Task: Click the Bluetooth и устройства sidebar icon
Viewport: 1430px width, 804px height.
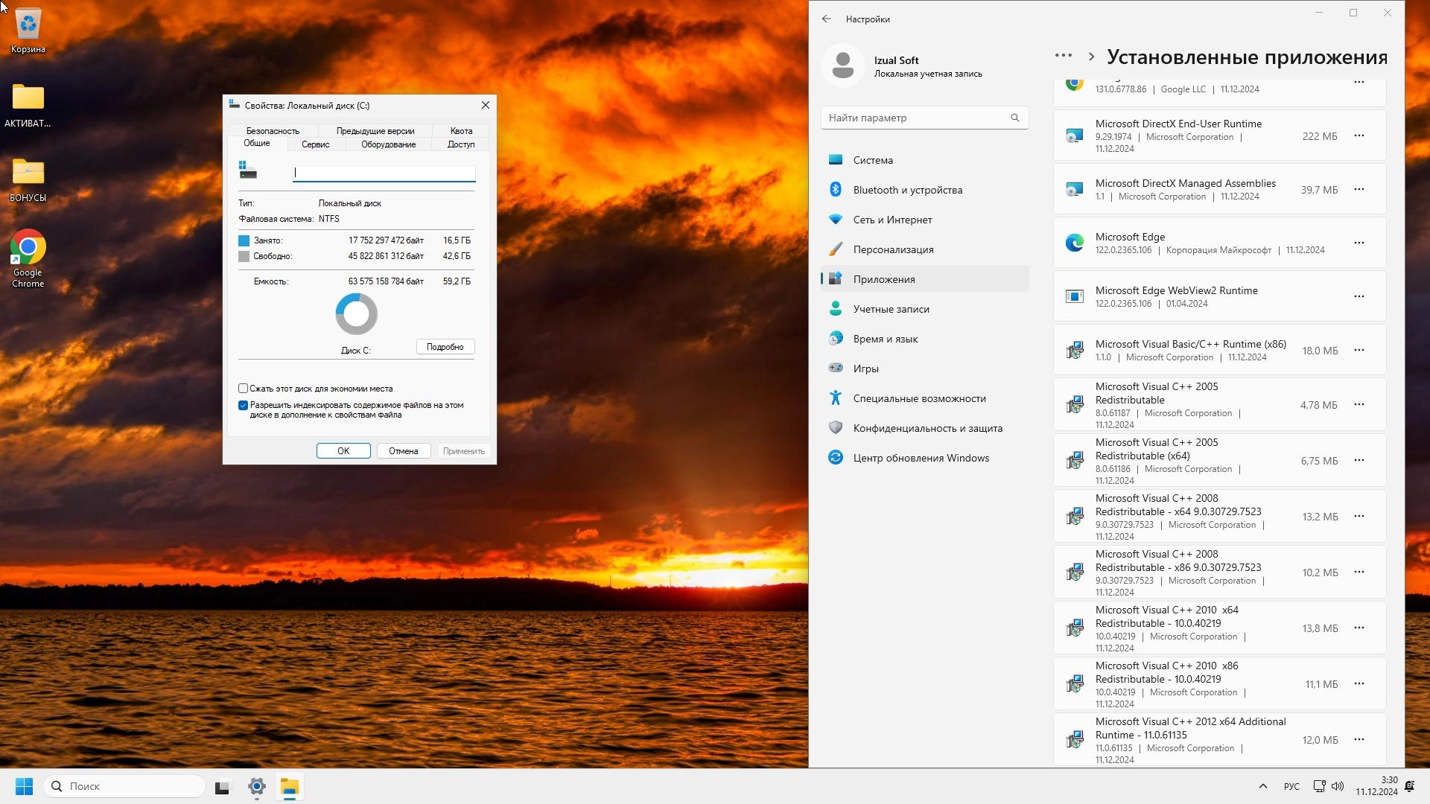Action: click(x=836, y=190)
